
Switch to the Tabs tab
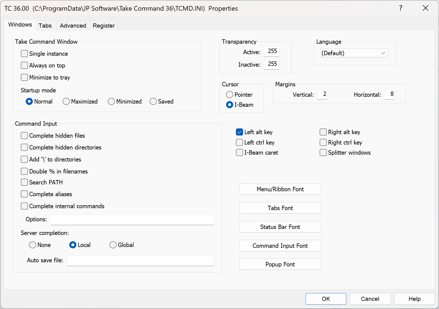click(x=45, y=26)
